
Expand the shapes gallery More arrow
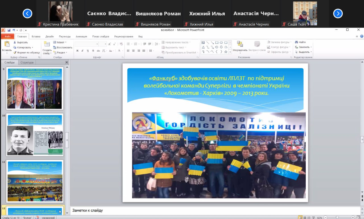[x=230, y=52]
